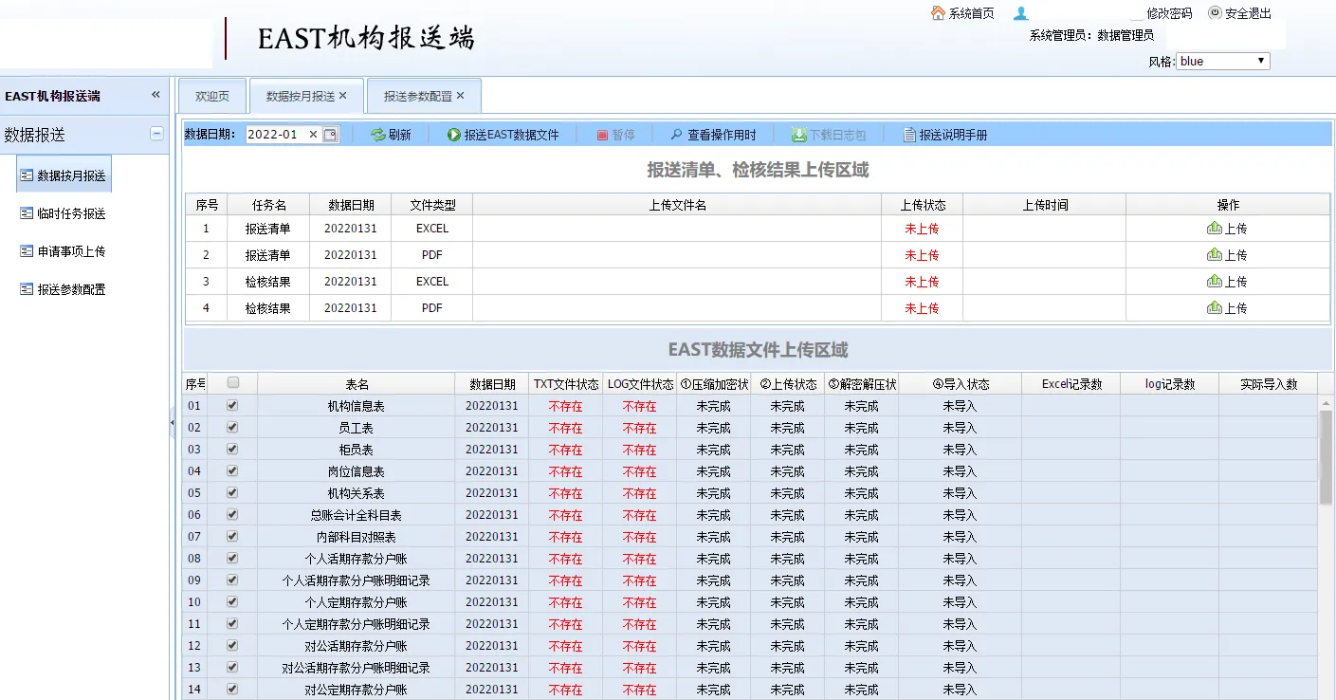1336x700 pixels.
Task: Open the calendar picker beside the data date
Action: coord(330,135)
